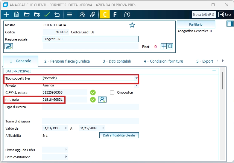Collapse the DATI PRINCIPALI section
The height and width of the screenshot is (163, 234).
coord(214,71)
